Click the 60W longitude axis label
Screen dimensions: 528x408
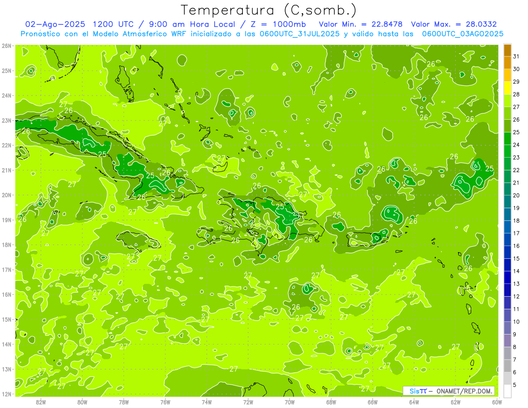tap(497, 402)
